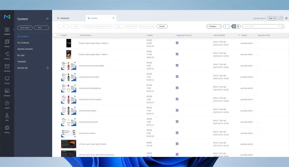The image size is (289, 167).
Task: Select Shared Contents in the side menu
Action: (x=25, y=49)
